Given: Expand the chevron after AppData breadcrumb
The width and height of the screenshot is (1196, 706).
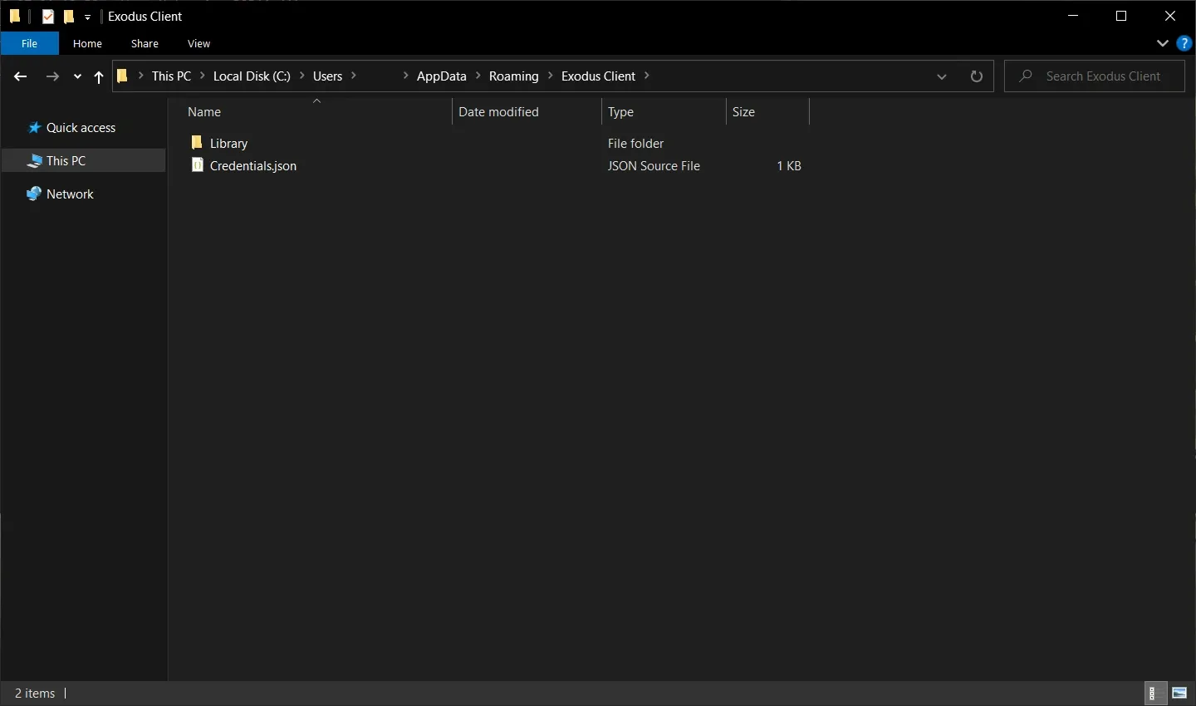Looking at the screenshot, I should point(478,76).
